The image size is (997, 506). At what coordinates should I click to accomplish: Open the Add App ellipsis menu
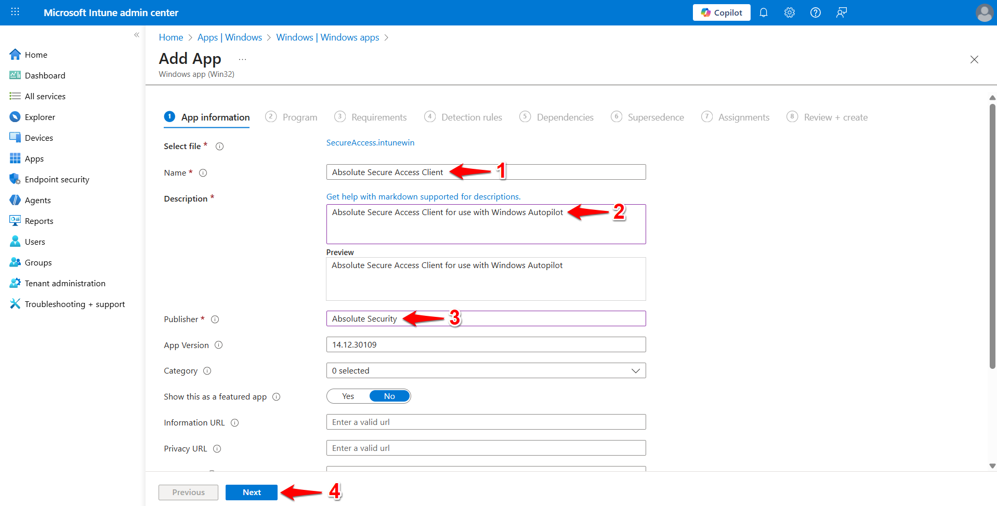[242, 59]
